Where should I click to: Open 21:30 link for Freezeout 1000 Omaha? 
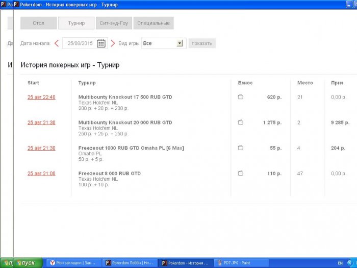[x=41, y=148]
